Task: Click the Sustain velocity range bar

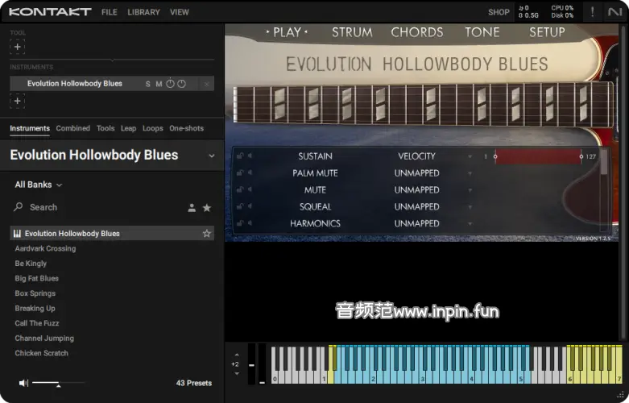Action: [x=537, y=156]
